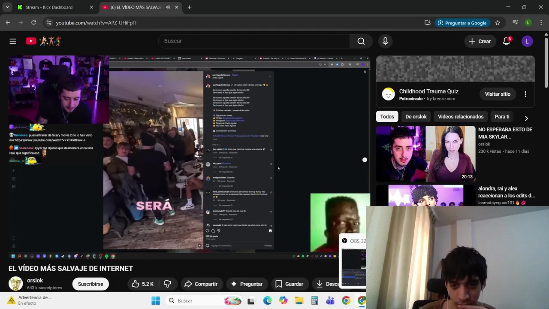Save the video with Guardar
549x309 pixels.
(290, 284)
